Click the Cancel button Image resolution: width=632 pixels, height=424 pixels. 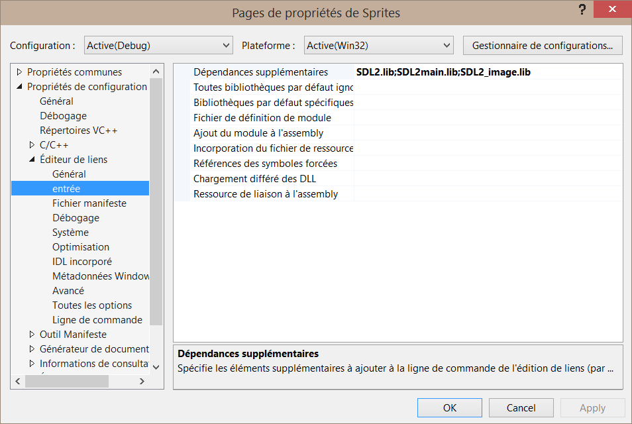521,408
